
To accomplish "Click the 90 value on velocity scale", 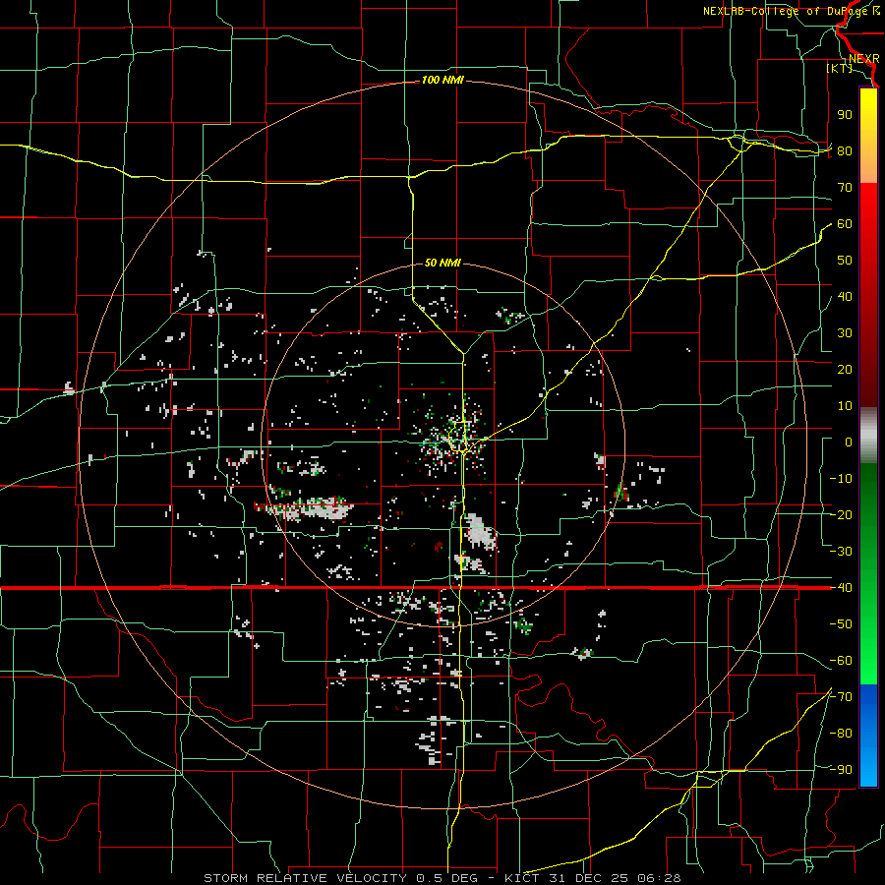I will 845,115.
